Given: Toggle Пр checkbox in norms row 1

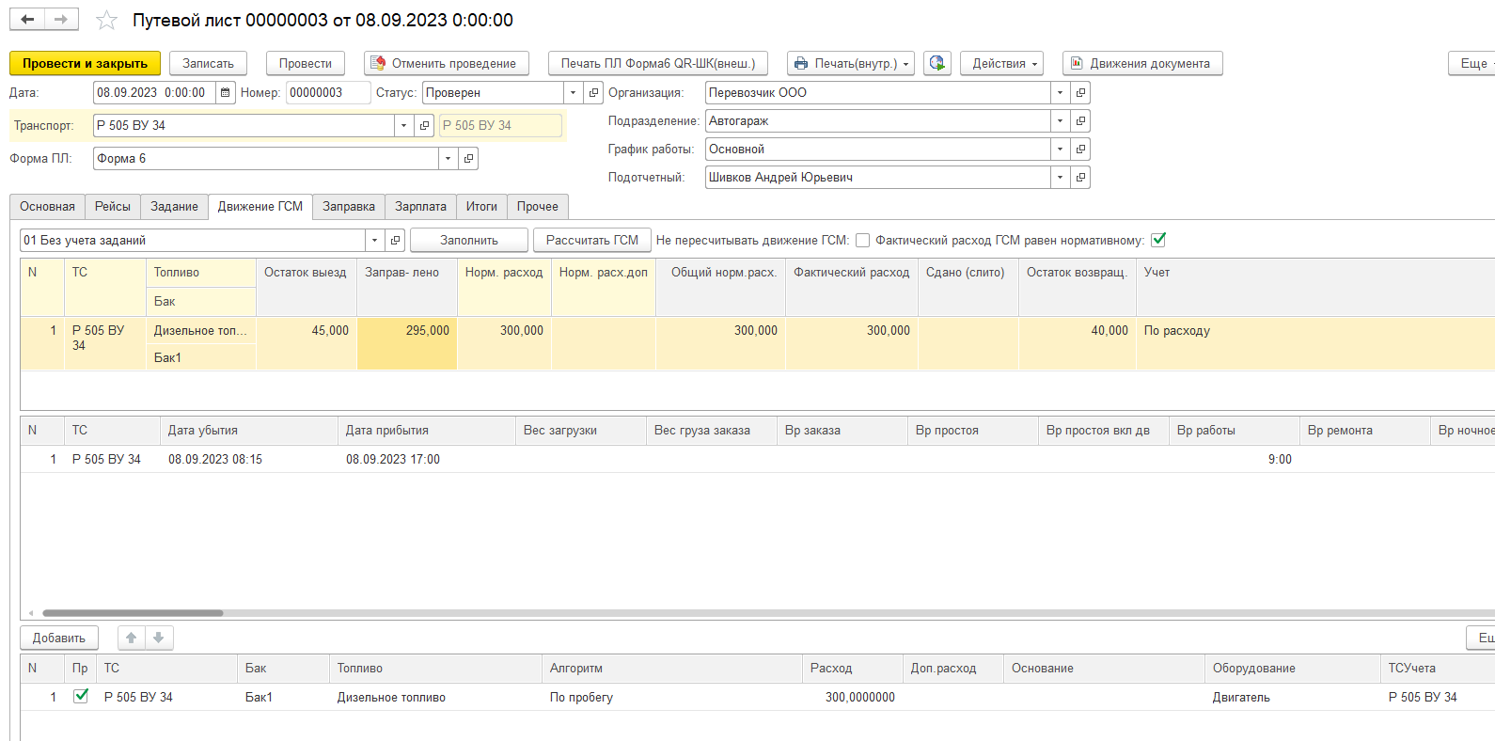Looking at the screenshot, I should 81,697.
